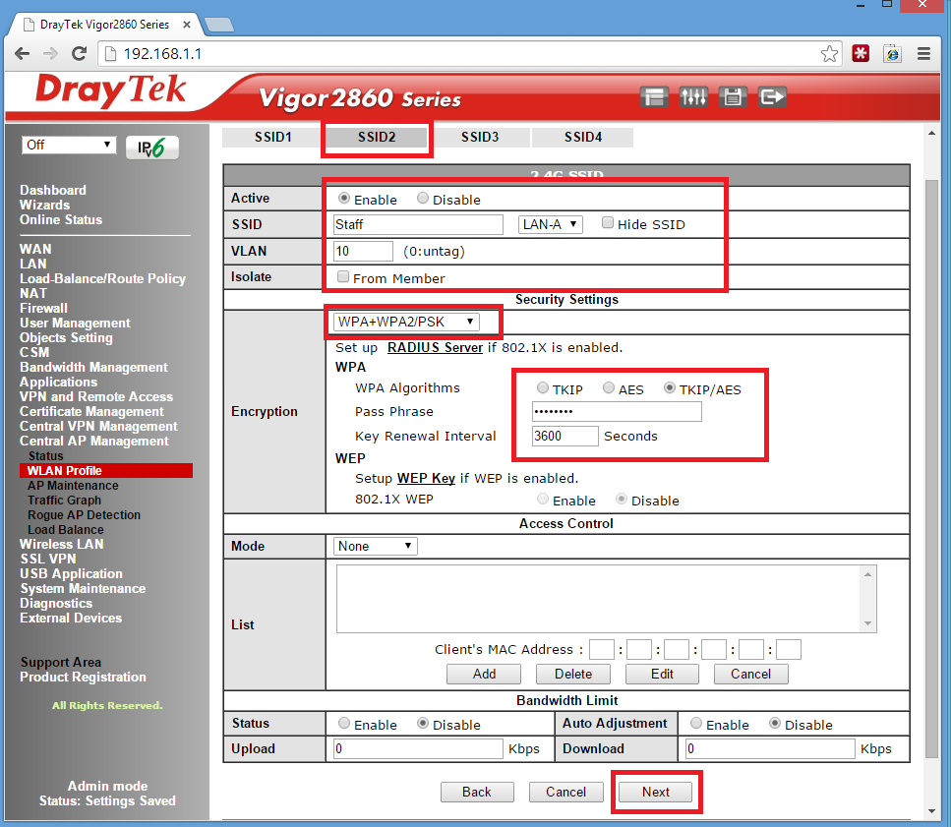Open System Maintenance sidebar menu
This screenshot has height=827, width=951.
pos(83,588)
